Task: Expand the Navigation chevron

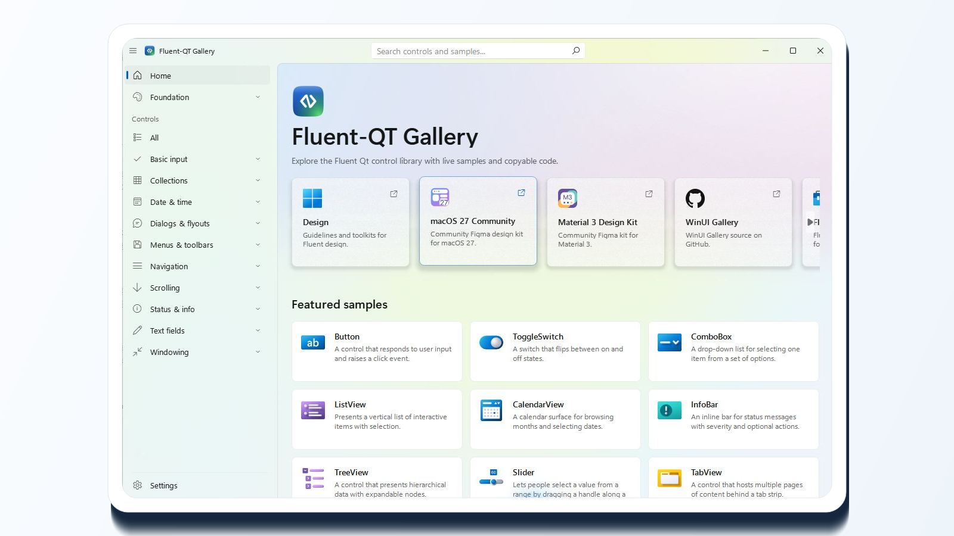Action: tap(258, 266)
